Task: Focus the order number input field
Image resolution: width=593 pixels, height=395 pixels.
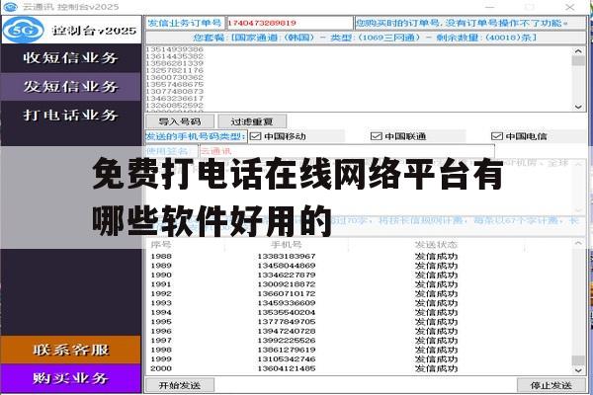Action: pos(290,23)
